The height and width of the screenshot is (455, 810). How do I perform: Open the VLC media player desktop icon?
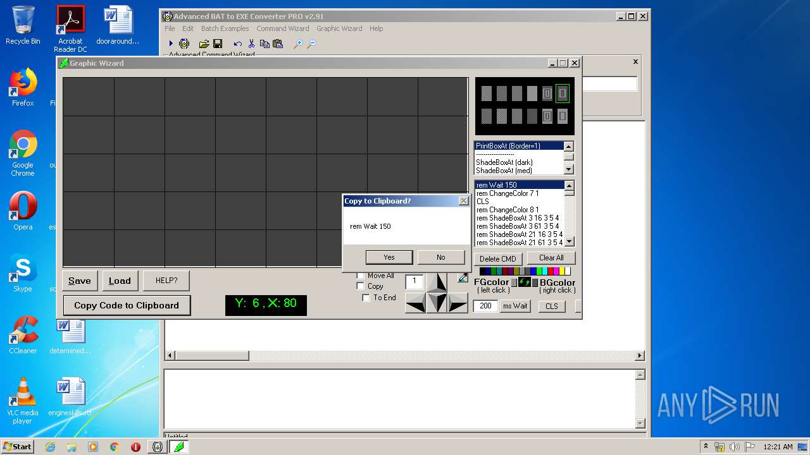click(23, 401)
